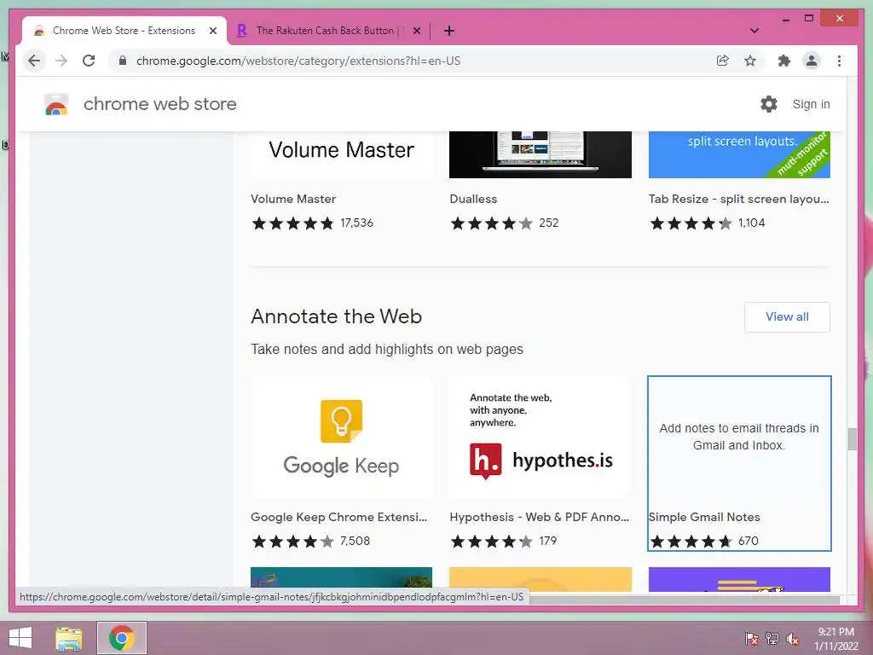Share this page icon in address bar

tap(723, 61)
